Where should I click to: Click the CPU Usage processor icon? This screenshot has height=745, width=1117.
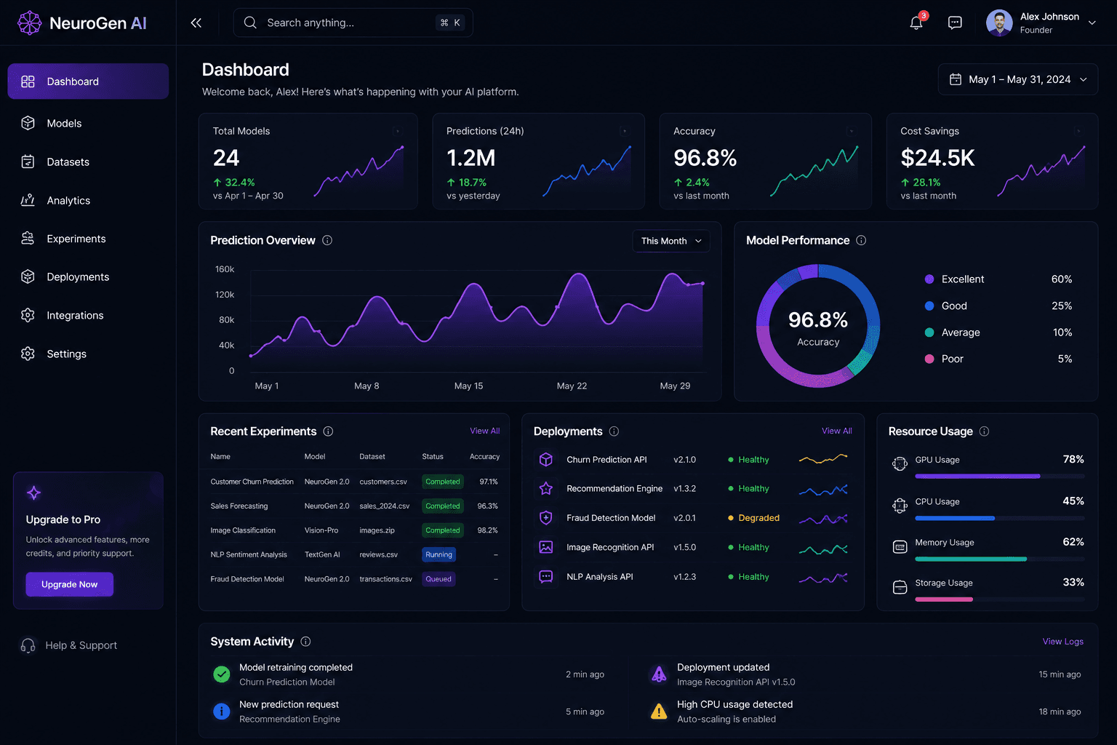pos(900,506)
